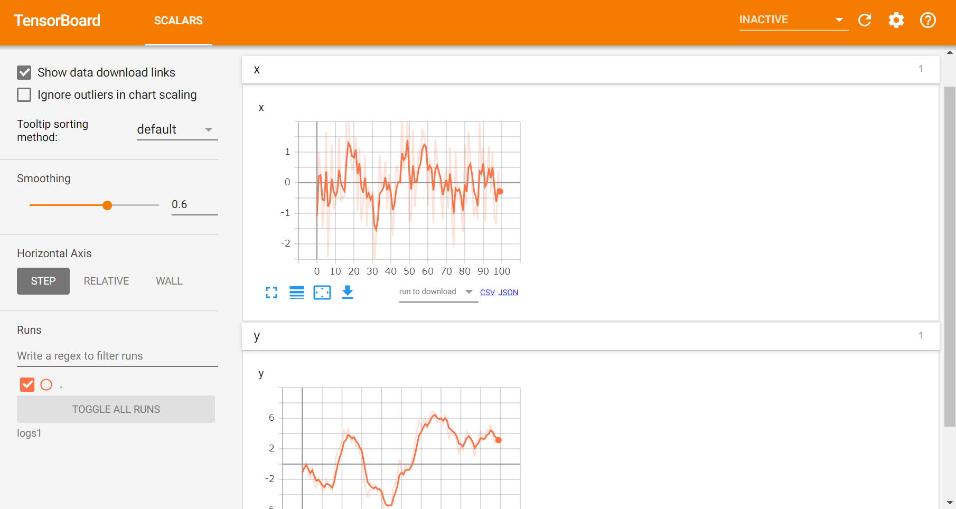
Task: Open the help icon
Action: point(927,20)
